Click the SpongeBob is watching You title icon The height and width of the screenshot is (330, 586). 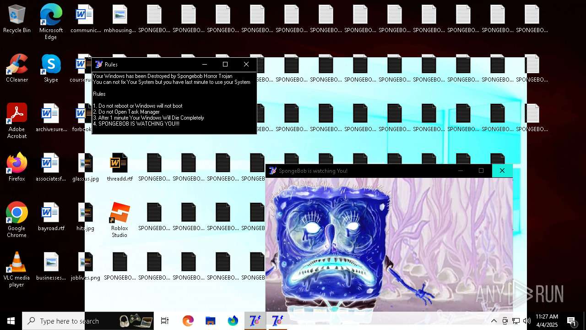tap(272, 170)
